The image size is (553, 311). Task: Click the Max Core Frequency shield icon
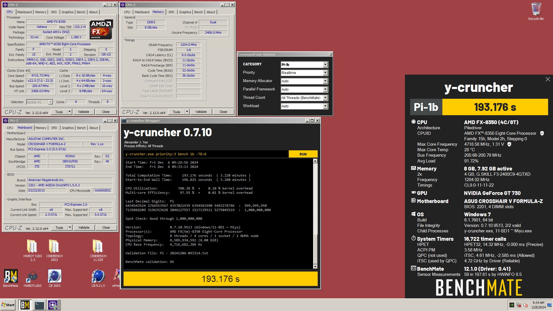pos(509,144)
